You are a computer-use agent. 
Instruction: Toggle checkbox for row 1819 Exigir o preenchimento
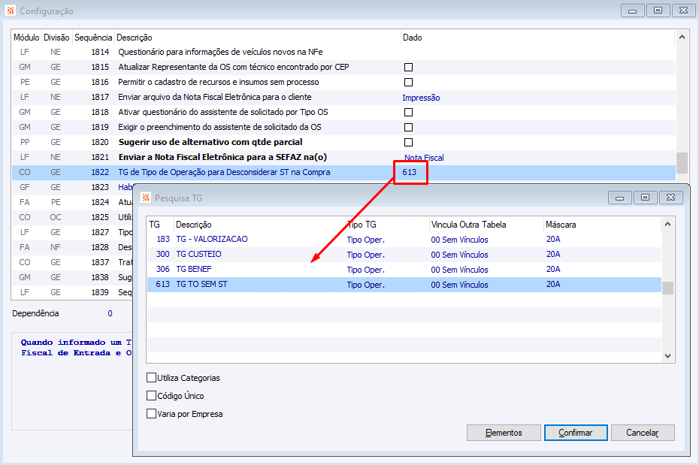point(408,128)
